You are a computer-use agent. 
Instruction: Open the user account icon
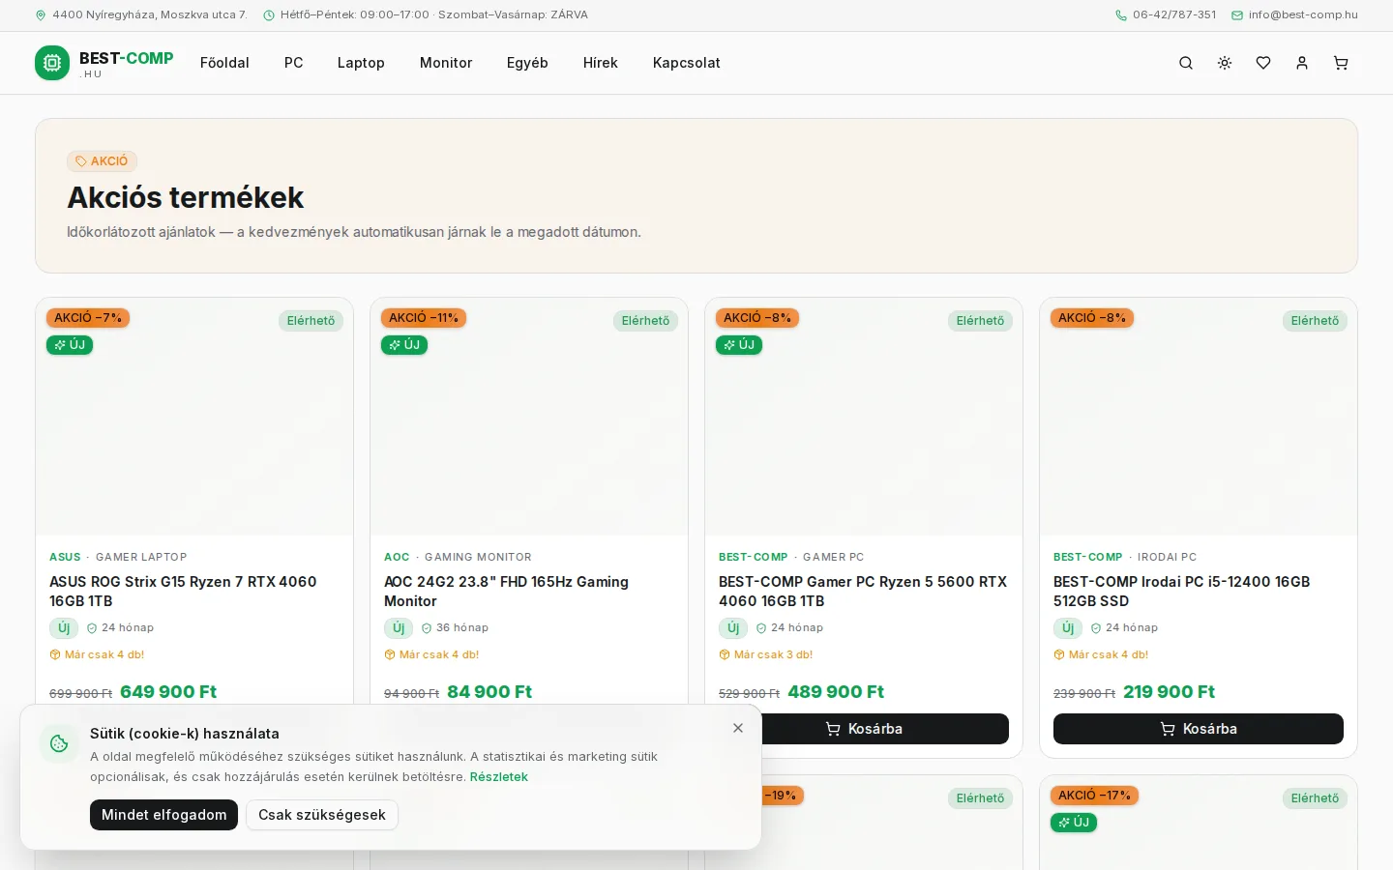click(x=1302, y=63)
